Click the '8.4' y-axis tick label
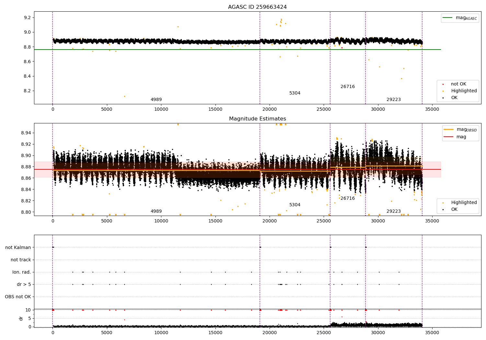The image size is (486, 340). [x=27, y=76]
